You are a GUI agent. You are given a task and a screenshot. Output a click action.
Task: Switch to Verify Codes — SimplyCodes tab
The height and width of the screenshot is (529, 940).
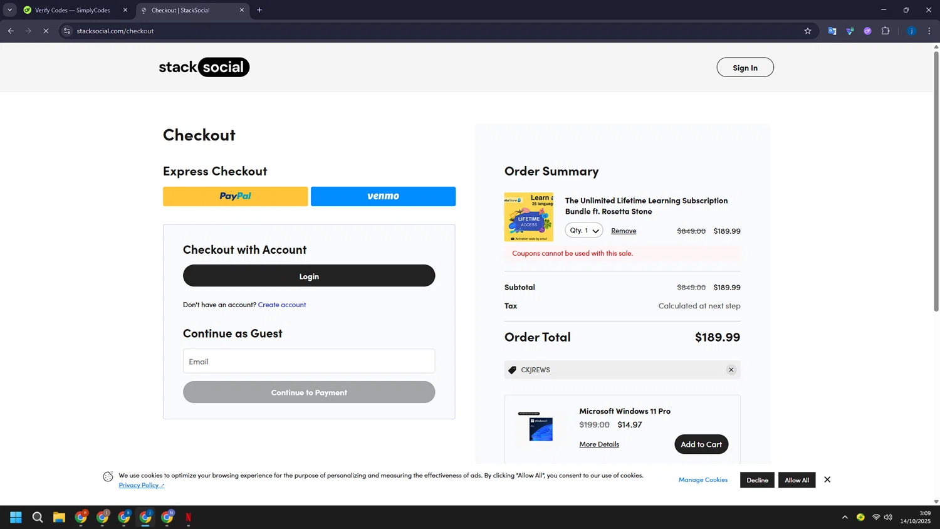tap(72, 10)
